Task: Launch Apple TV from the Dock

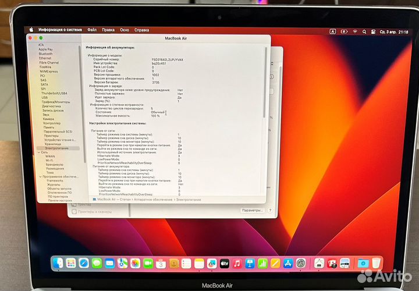Action: click(225, 264)
